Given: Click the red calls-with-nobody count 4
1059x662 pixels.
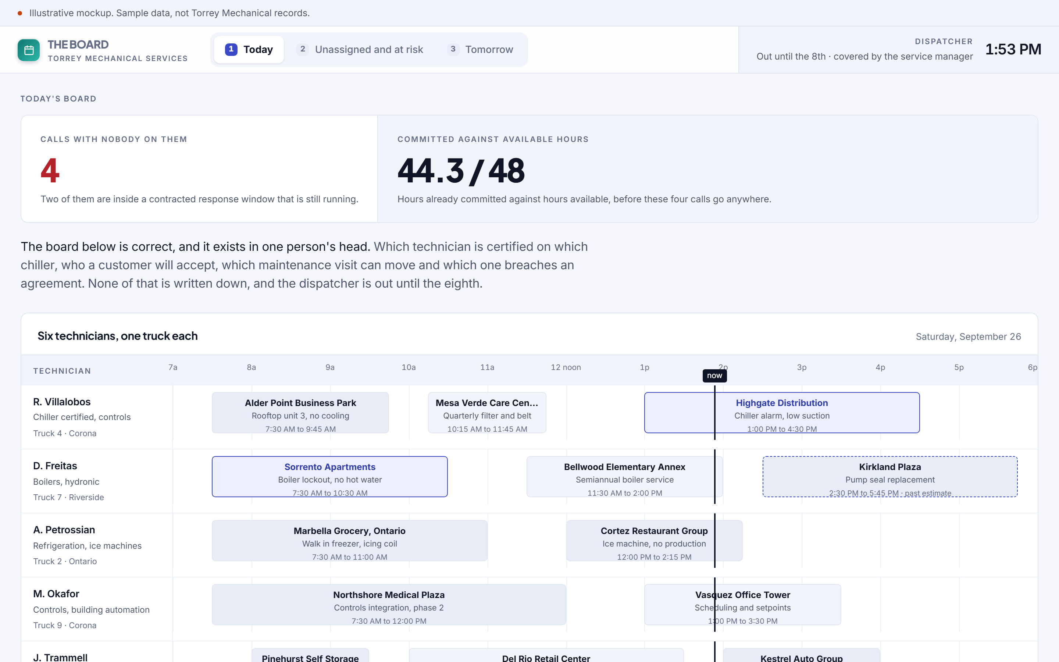Looking at the screenshot, I should point(50,170).
